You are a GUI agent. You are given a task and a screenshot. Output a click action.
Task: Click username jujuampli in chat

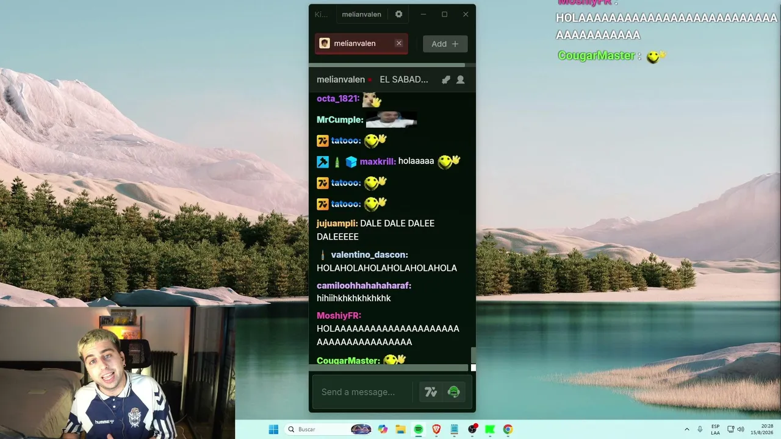click(x=337, y=223)
